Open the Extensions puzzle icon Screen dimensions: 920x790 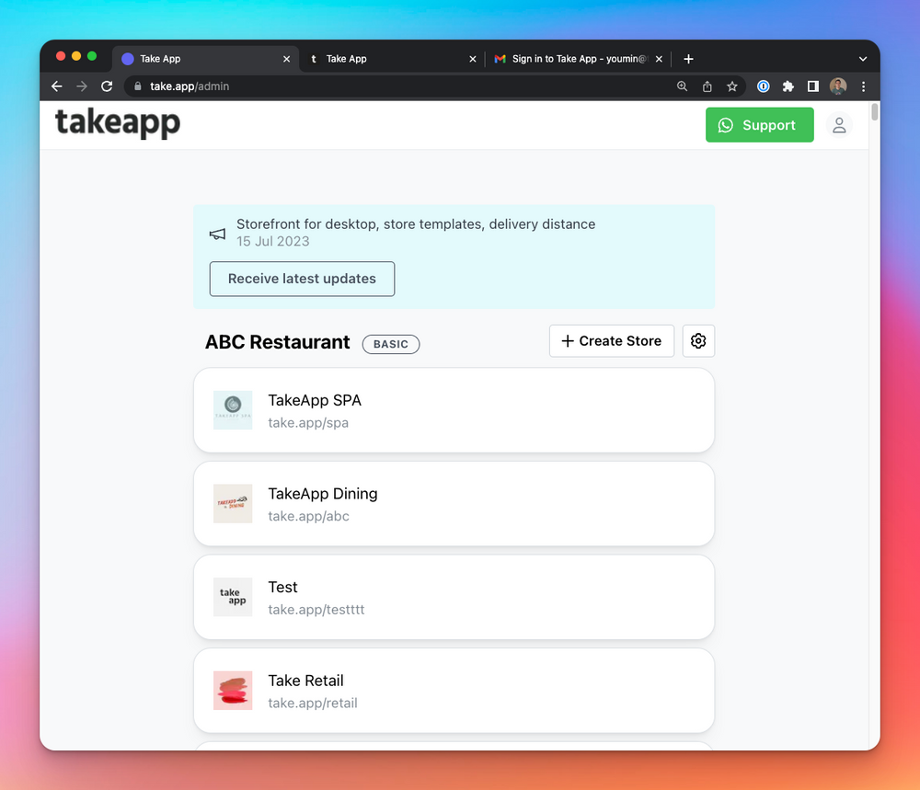(x=788, y=86)
